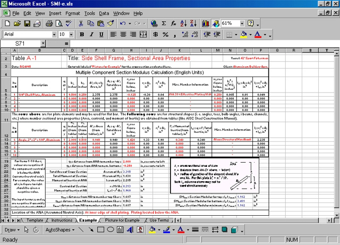The width and height of the screenshot is (340, 245).
Task: Sort ascending with the A-Z icon
Action: (x=183, y=23)
